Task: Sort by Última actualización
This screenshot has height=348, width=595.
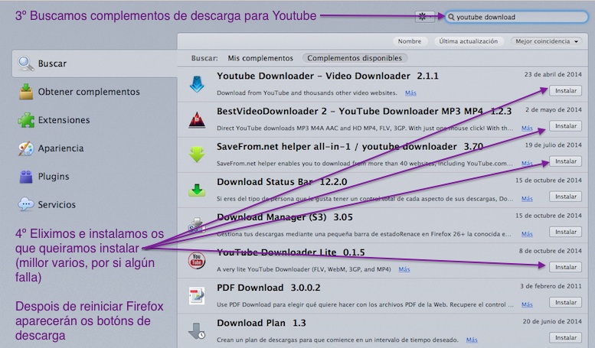Action: pyautogui.click(x=468, y=41)
